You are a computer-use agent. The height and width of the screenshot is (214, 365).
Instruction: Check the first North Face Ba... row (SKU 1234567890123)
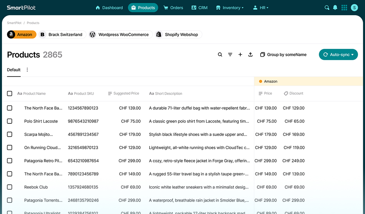tap(9, 108)
